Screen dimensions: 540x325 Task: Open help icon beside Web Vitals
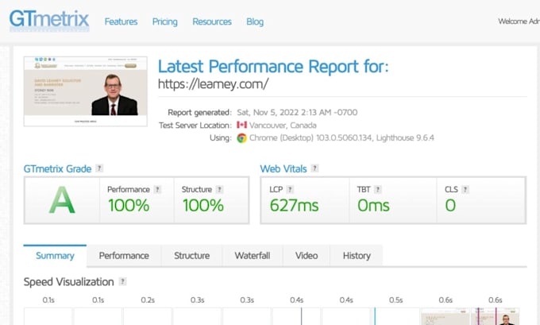(314, 168)
